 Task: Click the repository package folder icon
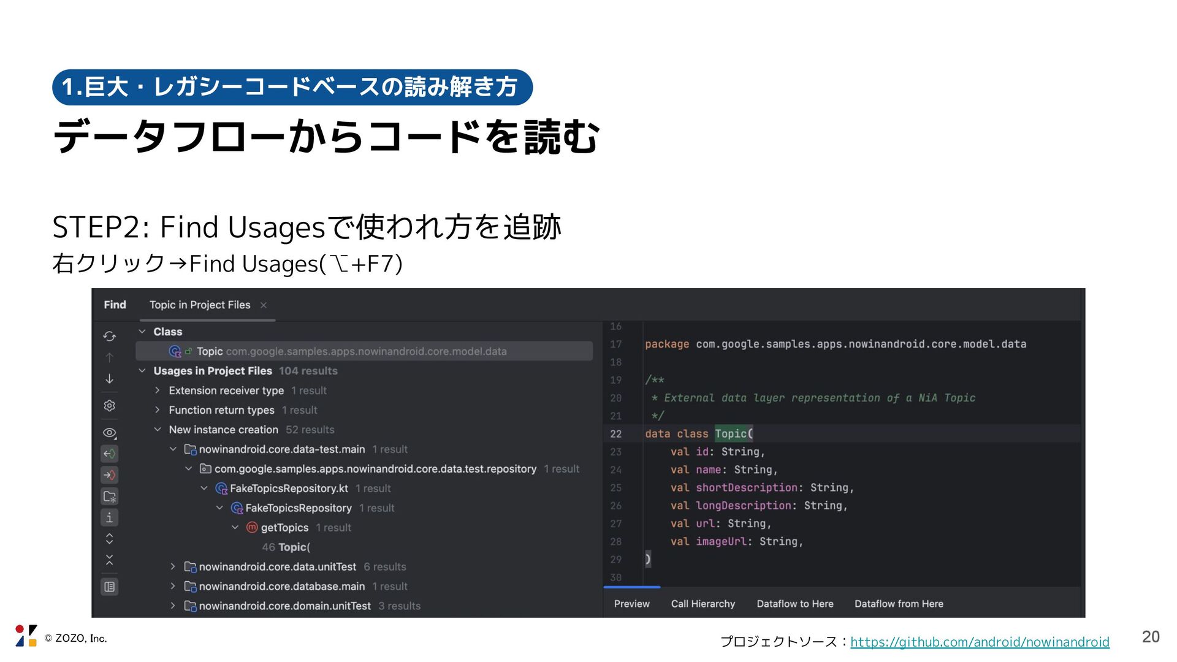pos(206,469)
